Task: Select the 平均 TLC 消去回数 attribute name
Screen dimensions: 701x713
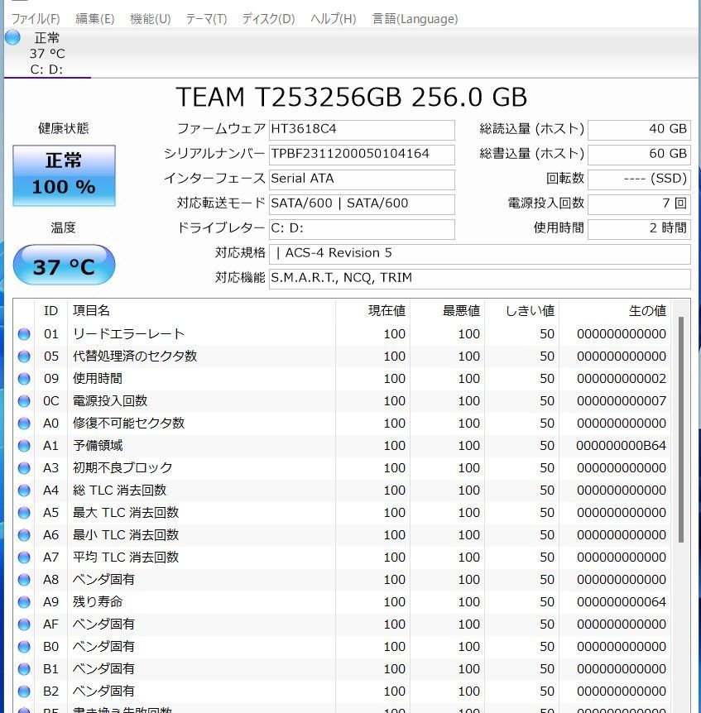Action: [126, 557]
